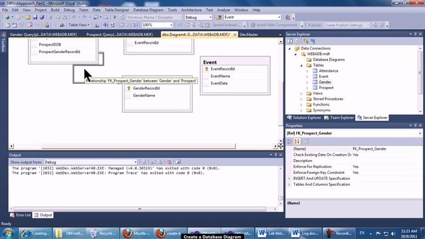Expand INSERT And UPDATE Specification
The image size is (425, 239).
coord(290,179)
